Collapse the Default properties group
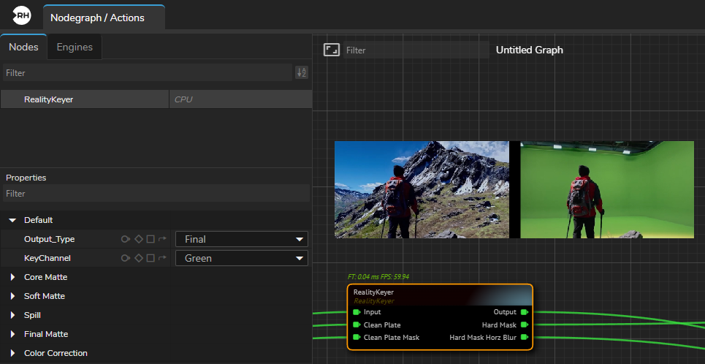The width and height of the screenshot is (705, 364). pyautogui.click(x=12, y=220)
